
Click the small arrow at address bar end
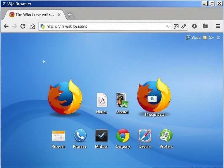(167, 26)
